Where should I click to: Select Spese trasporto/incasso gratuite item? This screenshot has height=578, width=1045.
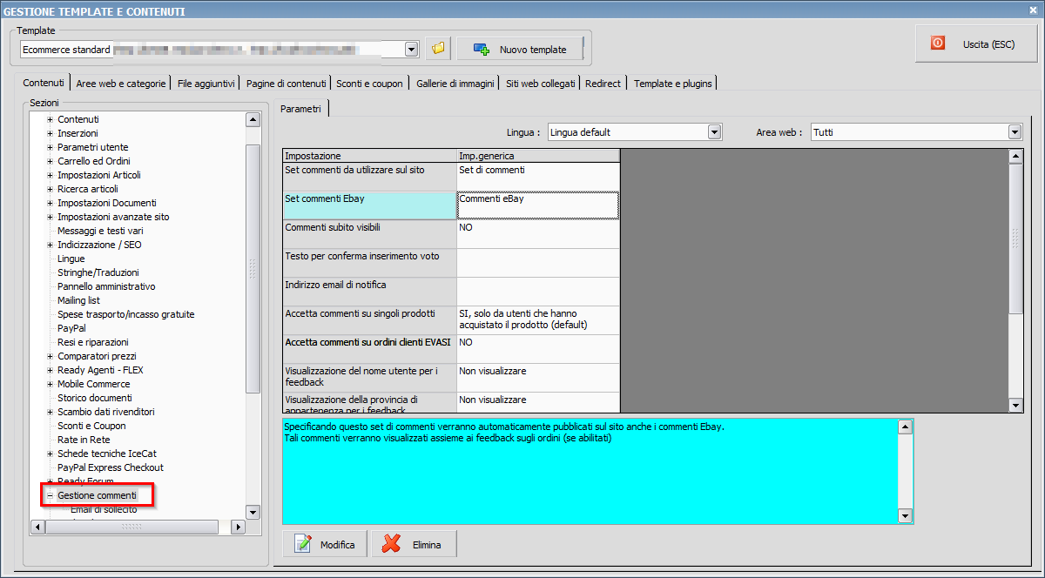tap(126, 314)
